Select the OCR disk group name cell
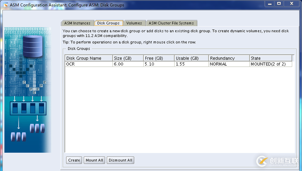The height and width of the screenshot is (171, 302). pyautogui.click(x=89, y=64)
